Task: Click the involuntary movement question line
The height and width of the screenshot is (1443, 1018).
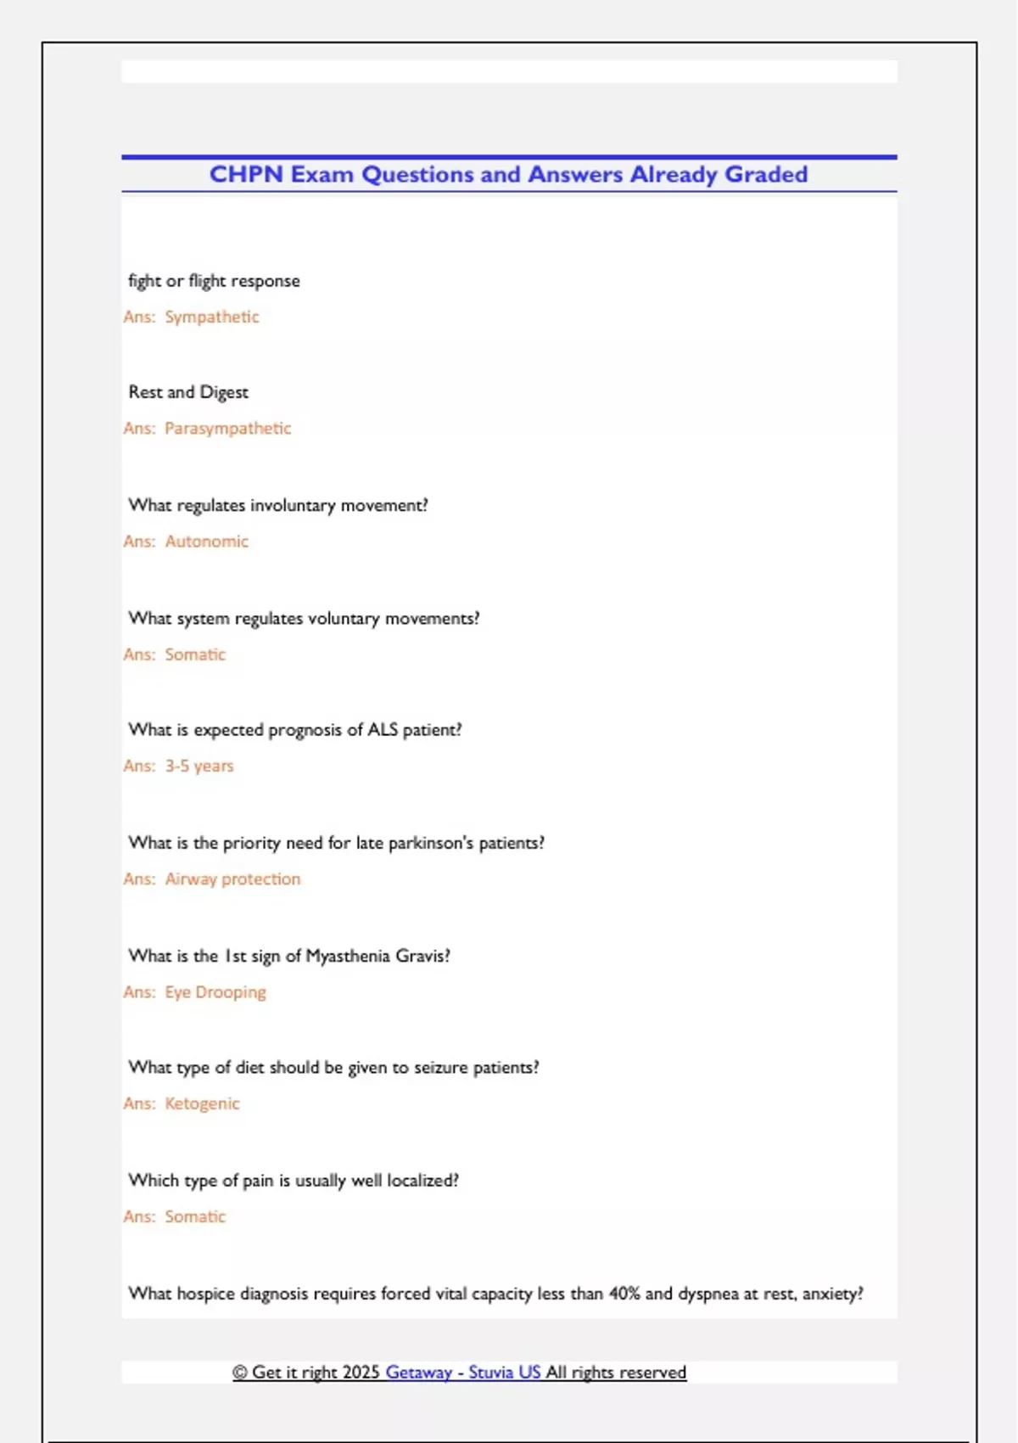Action: 278,506
